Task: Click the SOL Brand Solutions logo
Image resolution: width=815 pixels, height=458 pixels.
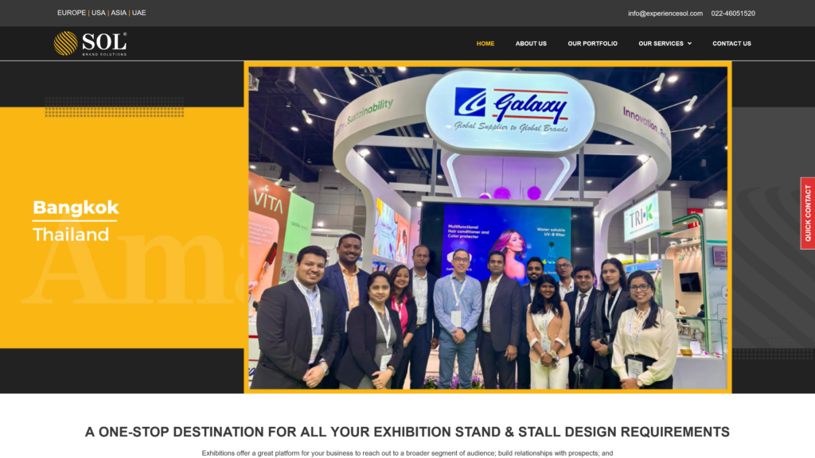Action: click(91, 44)
